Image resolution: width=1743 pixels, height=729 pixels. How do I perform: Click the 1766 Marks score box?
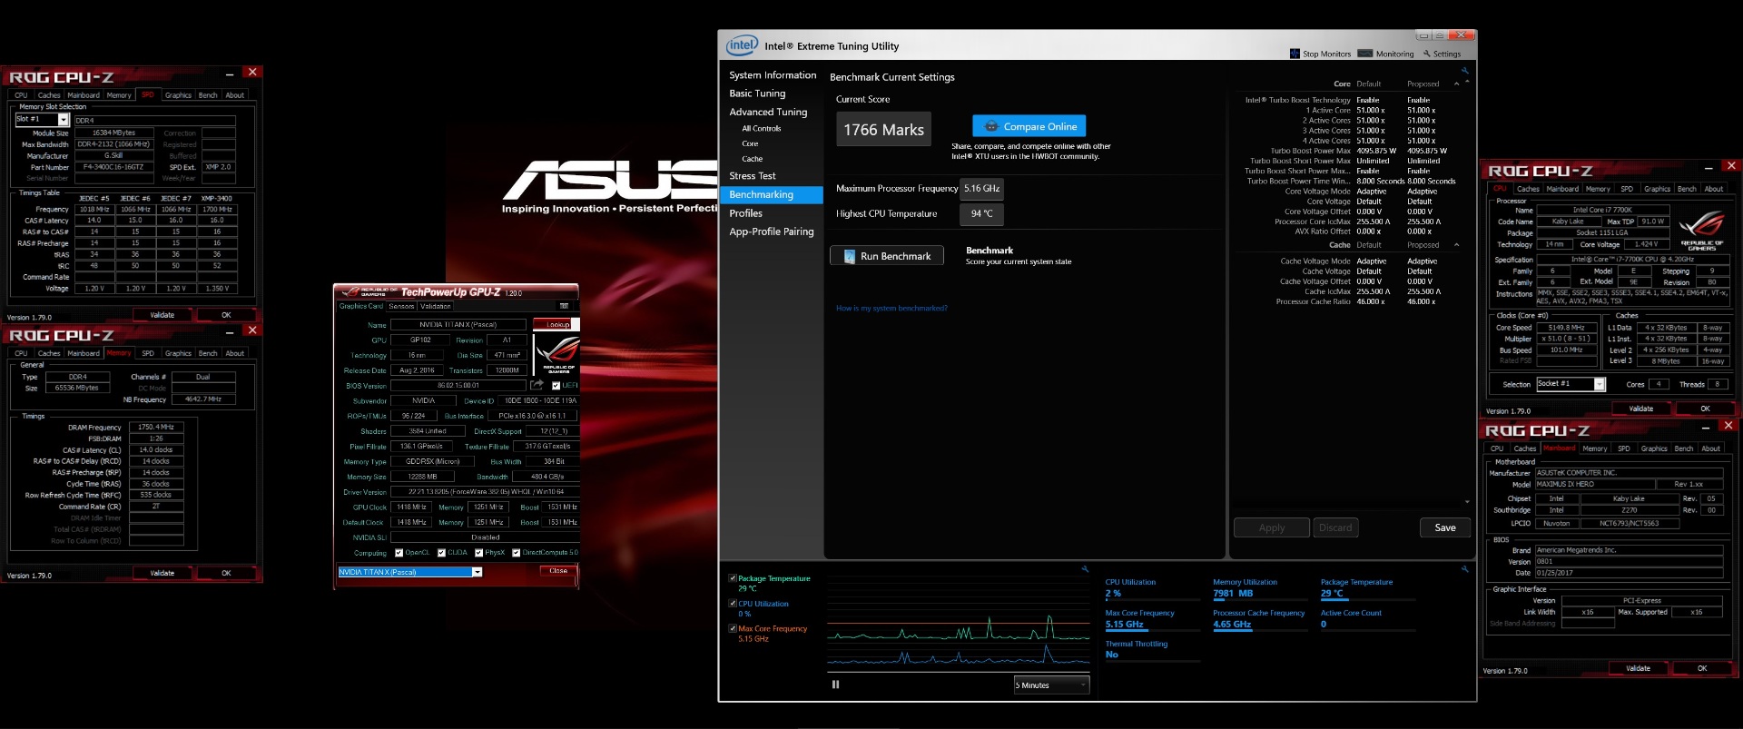883,130
